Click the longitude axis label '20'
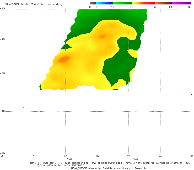The width and height of the screenshot is (194, 170). tap(128, 156)
